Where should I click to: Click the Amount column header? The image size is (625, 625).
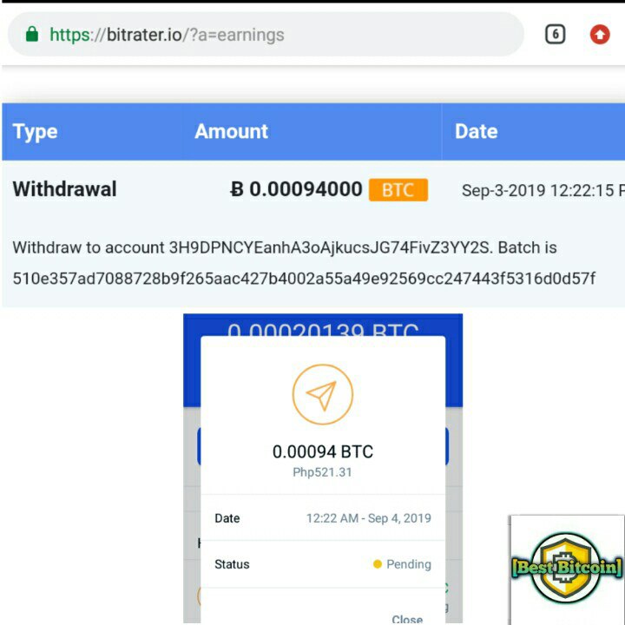point(231,132)
